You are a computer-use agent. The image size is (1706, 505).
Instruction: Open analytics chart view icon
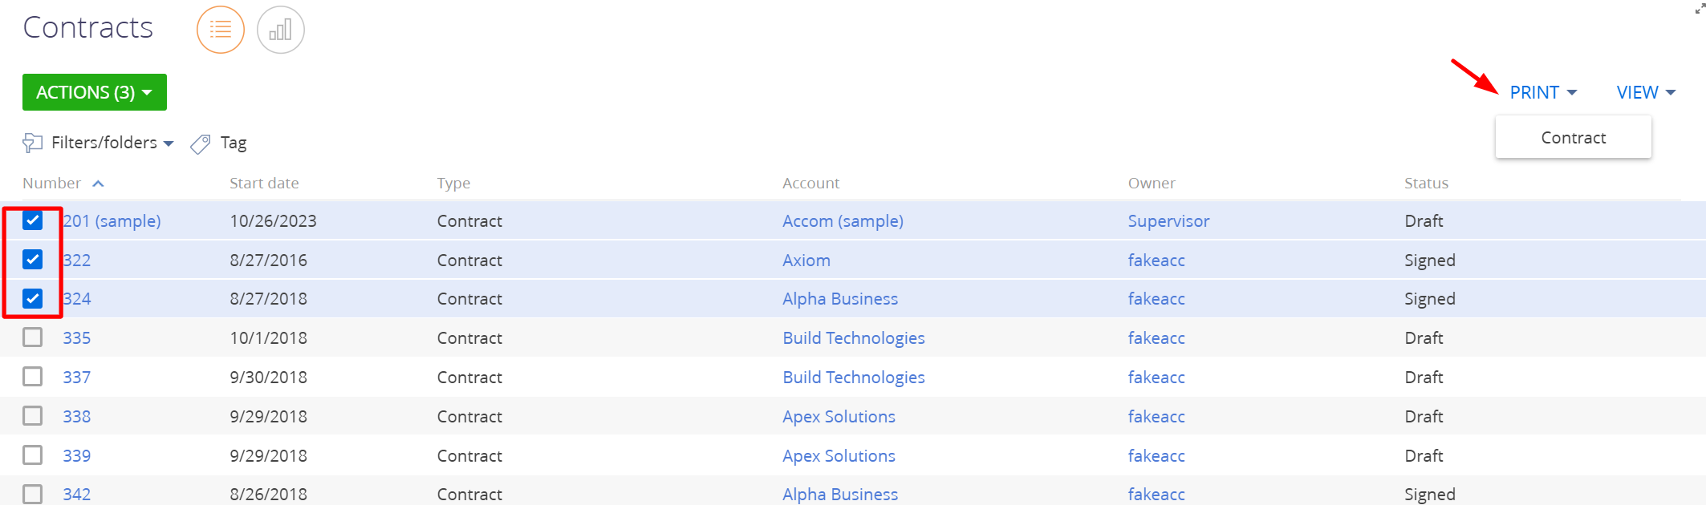[x=281, y=30]
